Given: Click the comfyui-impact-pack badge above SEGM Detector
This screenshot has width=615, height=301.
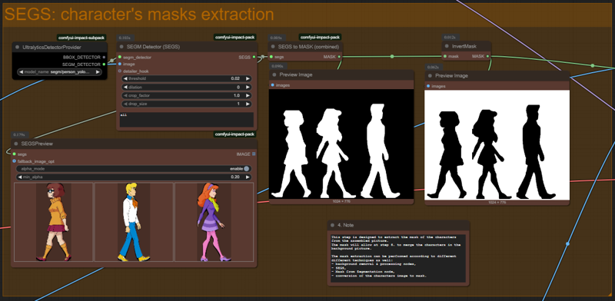Looking at the screenshot, I should pyautogui.click(x=235, y=37).
